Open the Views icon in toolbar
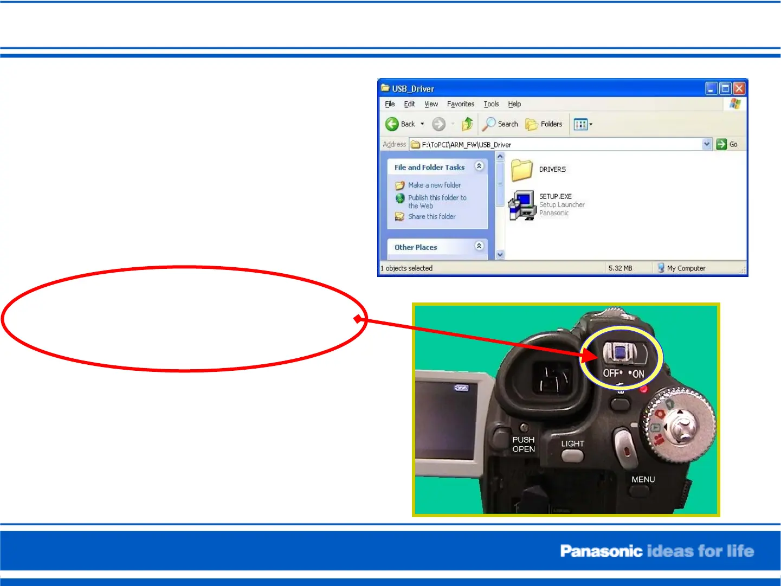Image resolution: width=781 pixels, height=586 pixels. [x=580, y=125]
